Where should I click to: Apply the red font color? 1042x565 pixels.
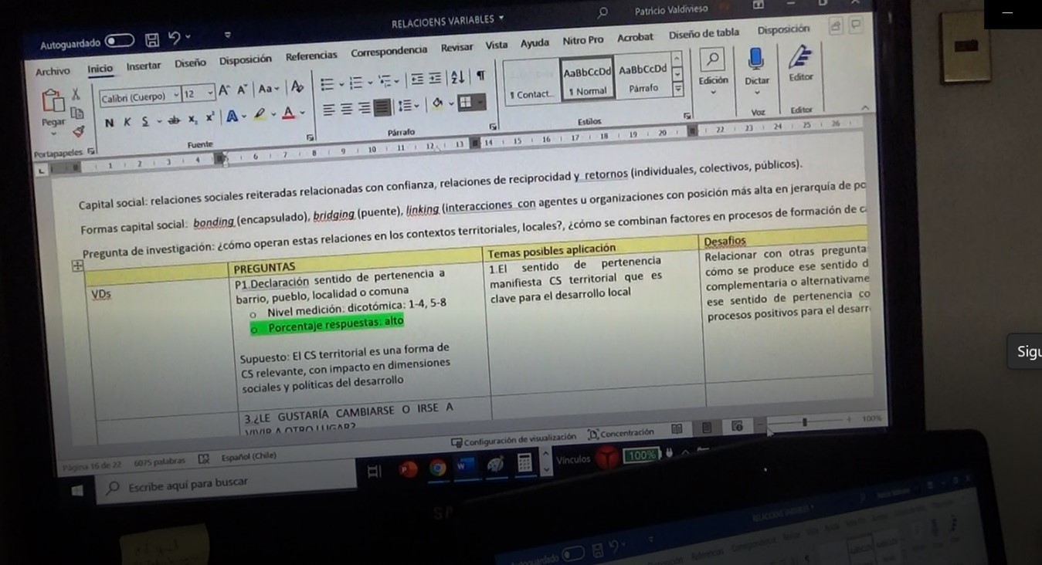(x=288, y=113)
